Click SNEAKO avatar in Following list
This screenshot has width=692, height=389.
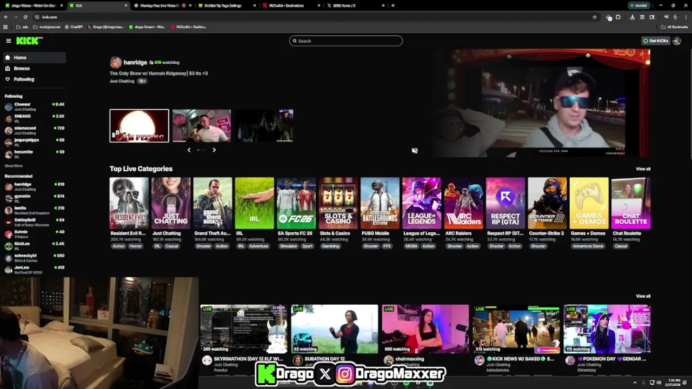(x=8, y=118)
